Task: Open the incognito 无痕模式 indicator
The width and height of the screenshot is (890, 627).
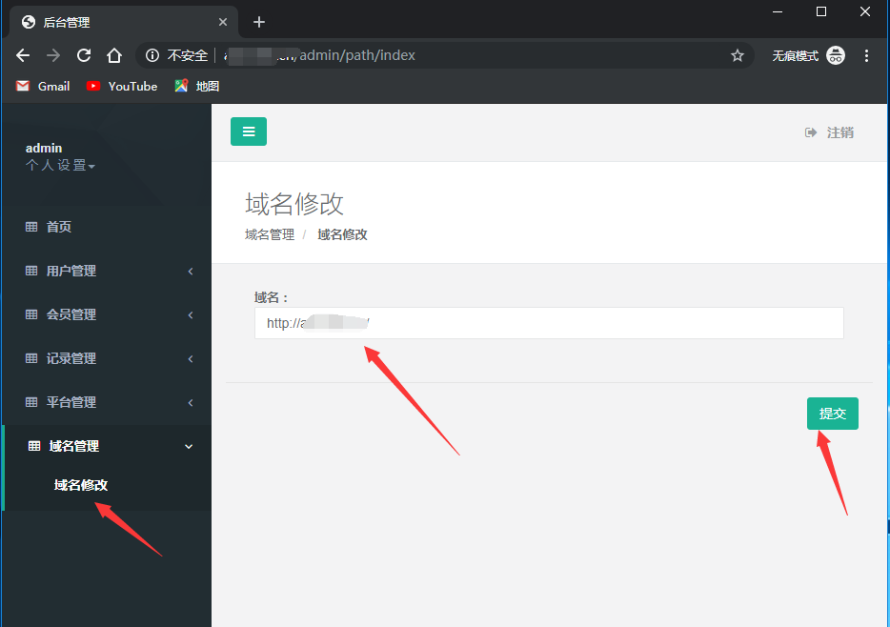Action: (x=808, y=55)
